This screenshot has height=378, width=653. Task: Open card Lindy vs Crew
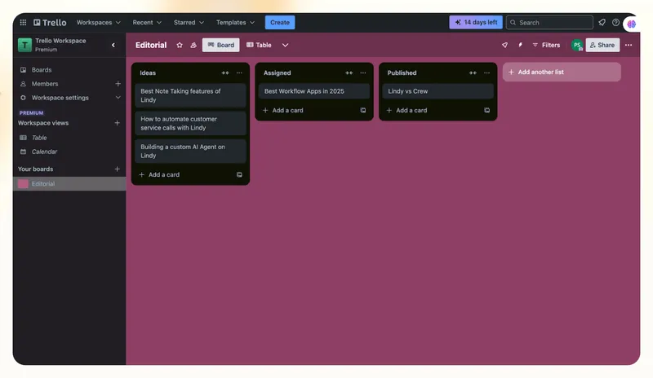pos(438,91)
